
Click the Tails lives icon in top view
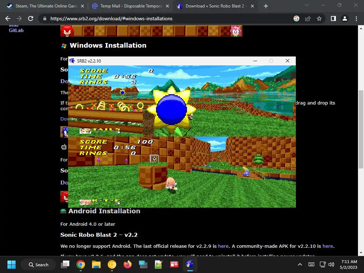85,131
